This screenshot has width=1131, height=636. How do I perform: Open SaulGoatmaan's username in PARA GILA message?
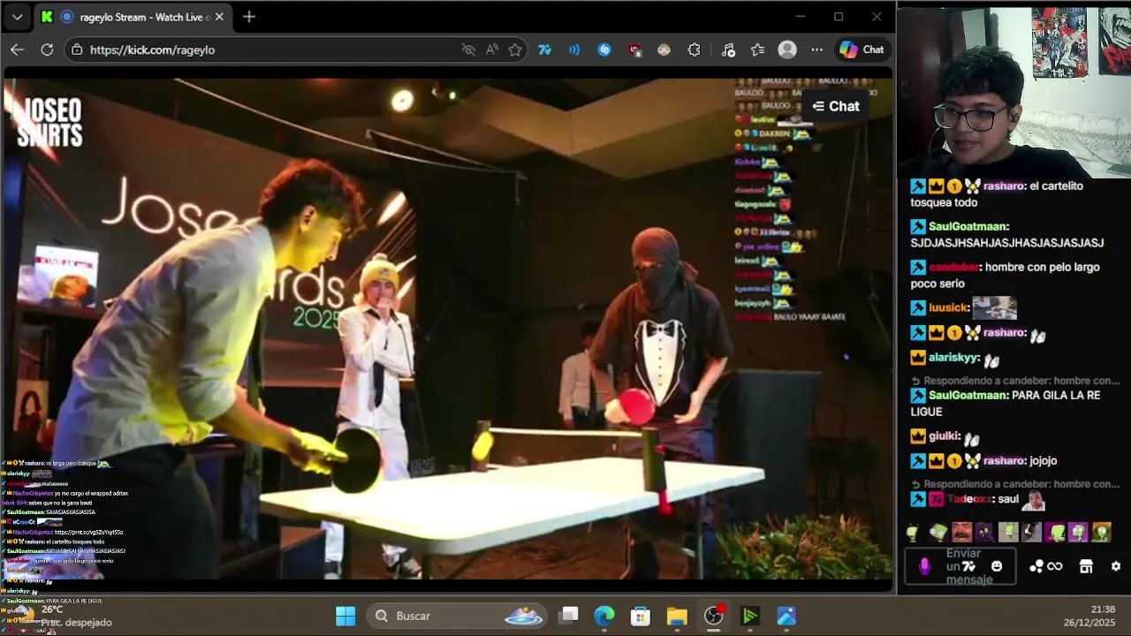coord(968,395)
